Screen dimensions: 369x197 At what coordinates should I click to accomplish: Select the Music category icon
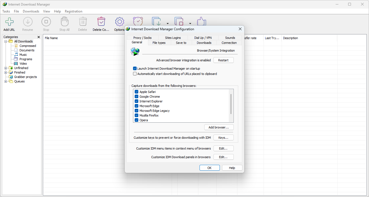click(16, 55)
